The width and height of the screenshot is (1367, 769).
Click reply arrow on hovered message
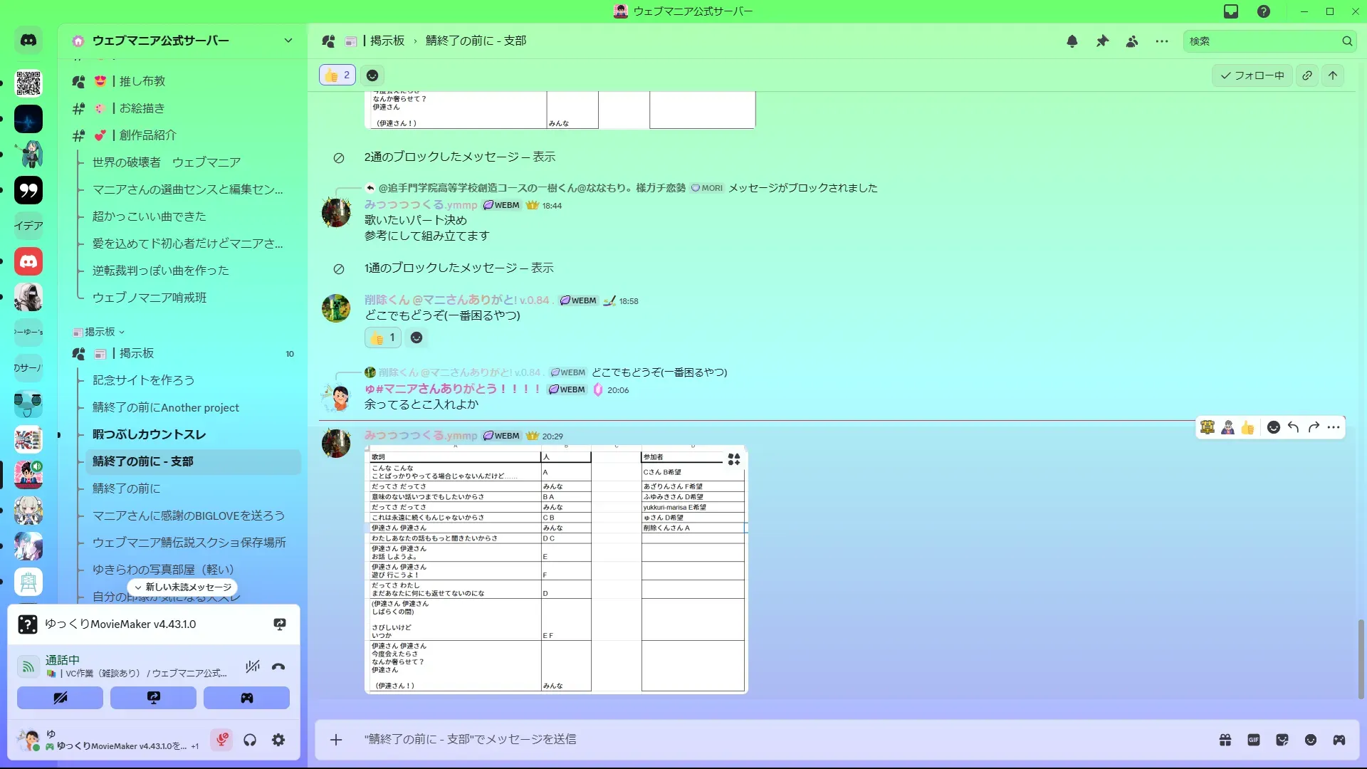1294,427
